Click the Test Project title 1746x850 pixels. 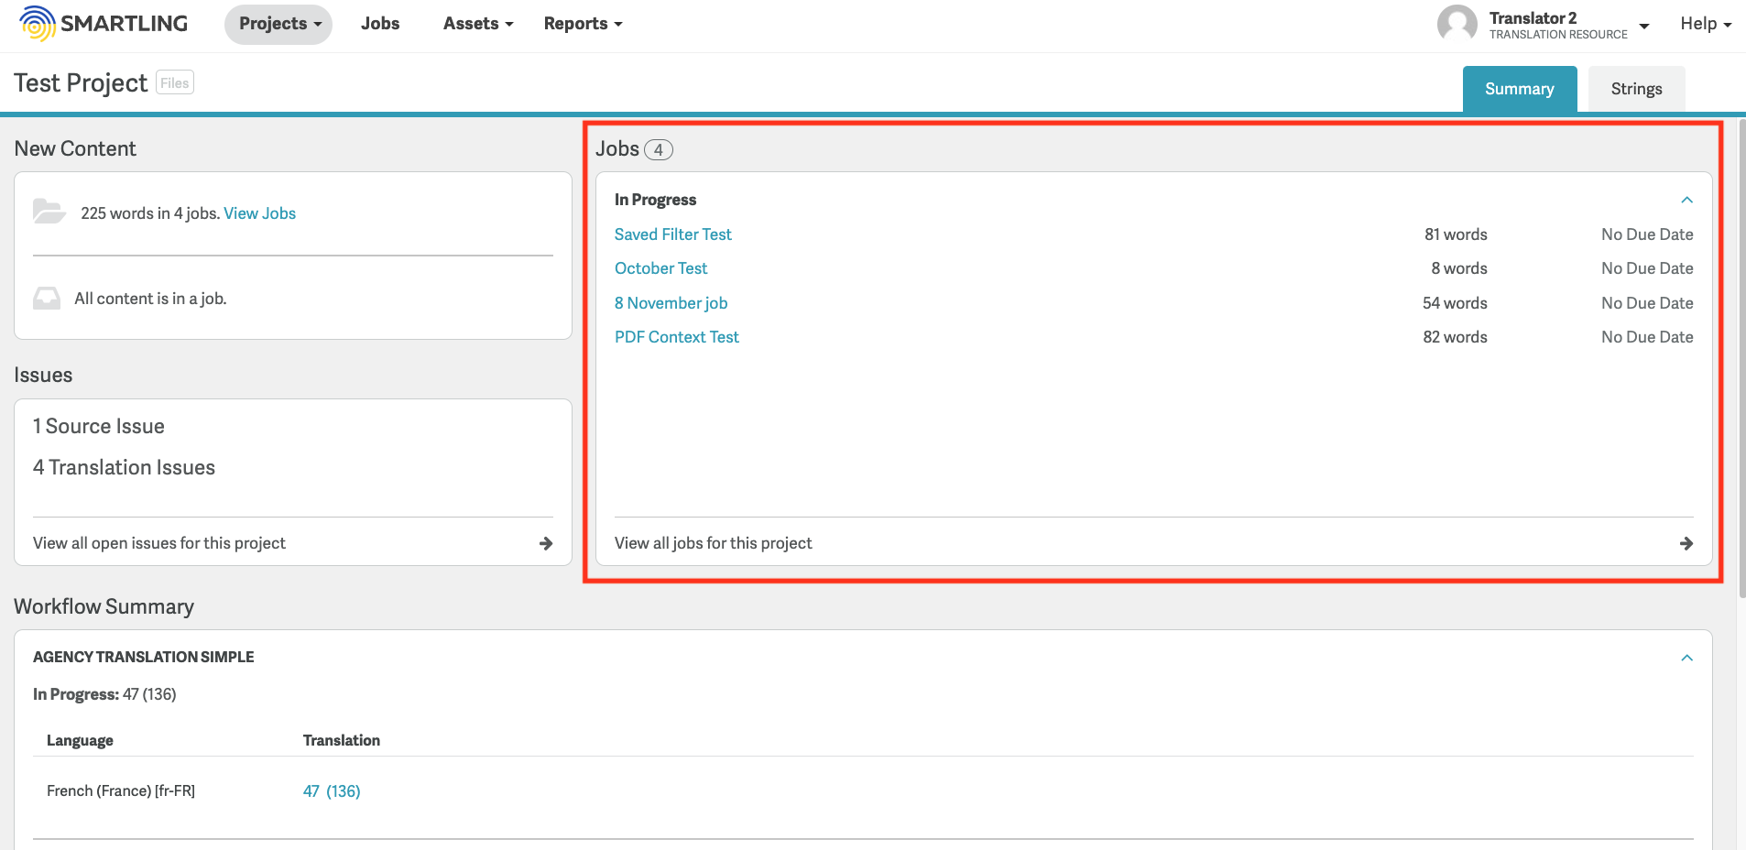click(81, 82)
